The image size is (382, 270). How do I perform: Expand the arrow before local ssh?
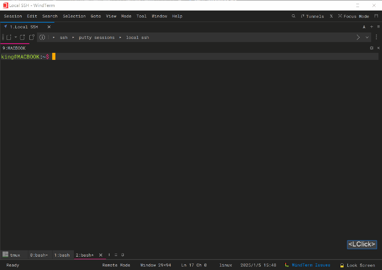[120, 38]
